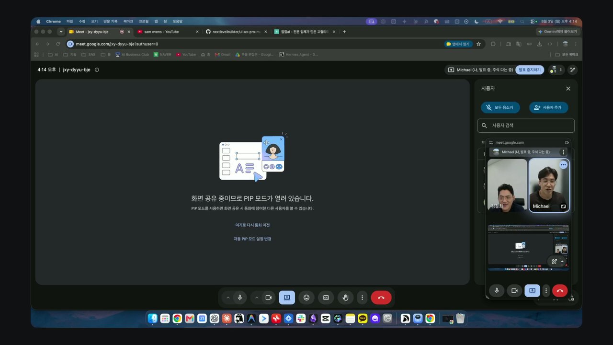613x345 pixels.
Task: Select the shared screen preview in PIP
Action: [x=528, y=248]
